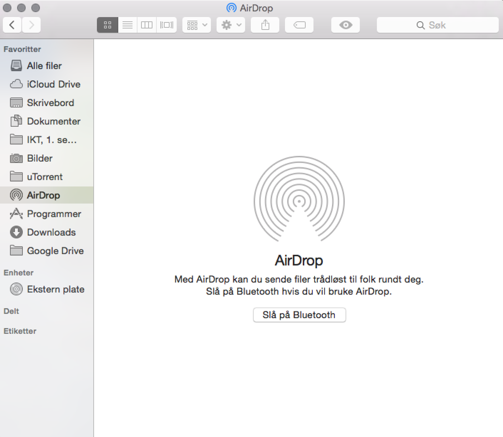Open Google Drive folder in sidebar

[x=47, y=251]
